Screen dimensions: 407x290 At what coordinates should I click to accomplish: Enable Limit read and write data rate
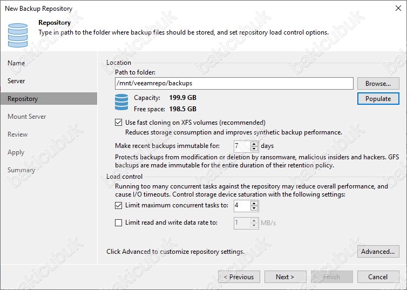118,222
